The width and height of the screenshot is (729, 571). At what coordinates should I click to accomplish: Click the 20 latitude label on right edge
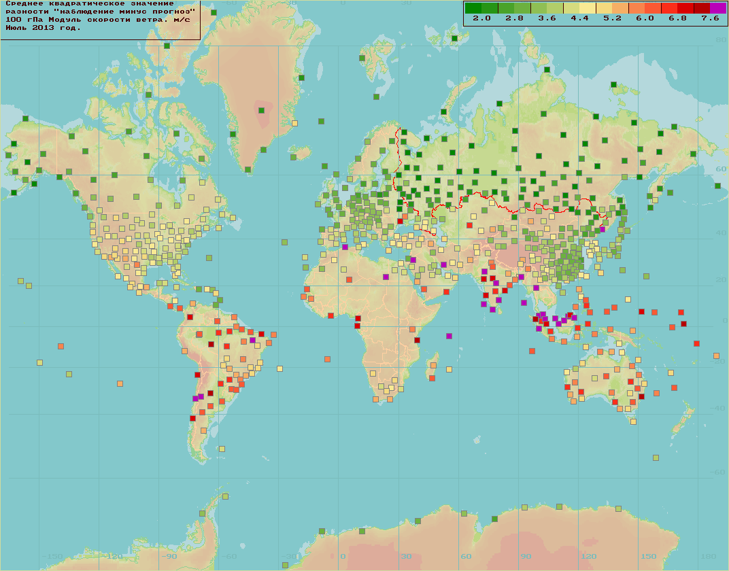[721, 279]
